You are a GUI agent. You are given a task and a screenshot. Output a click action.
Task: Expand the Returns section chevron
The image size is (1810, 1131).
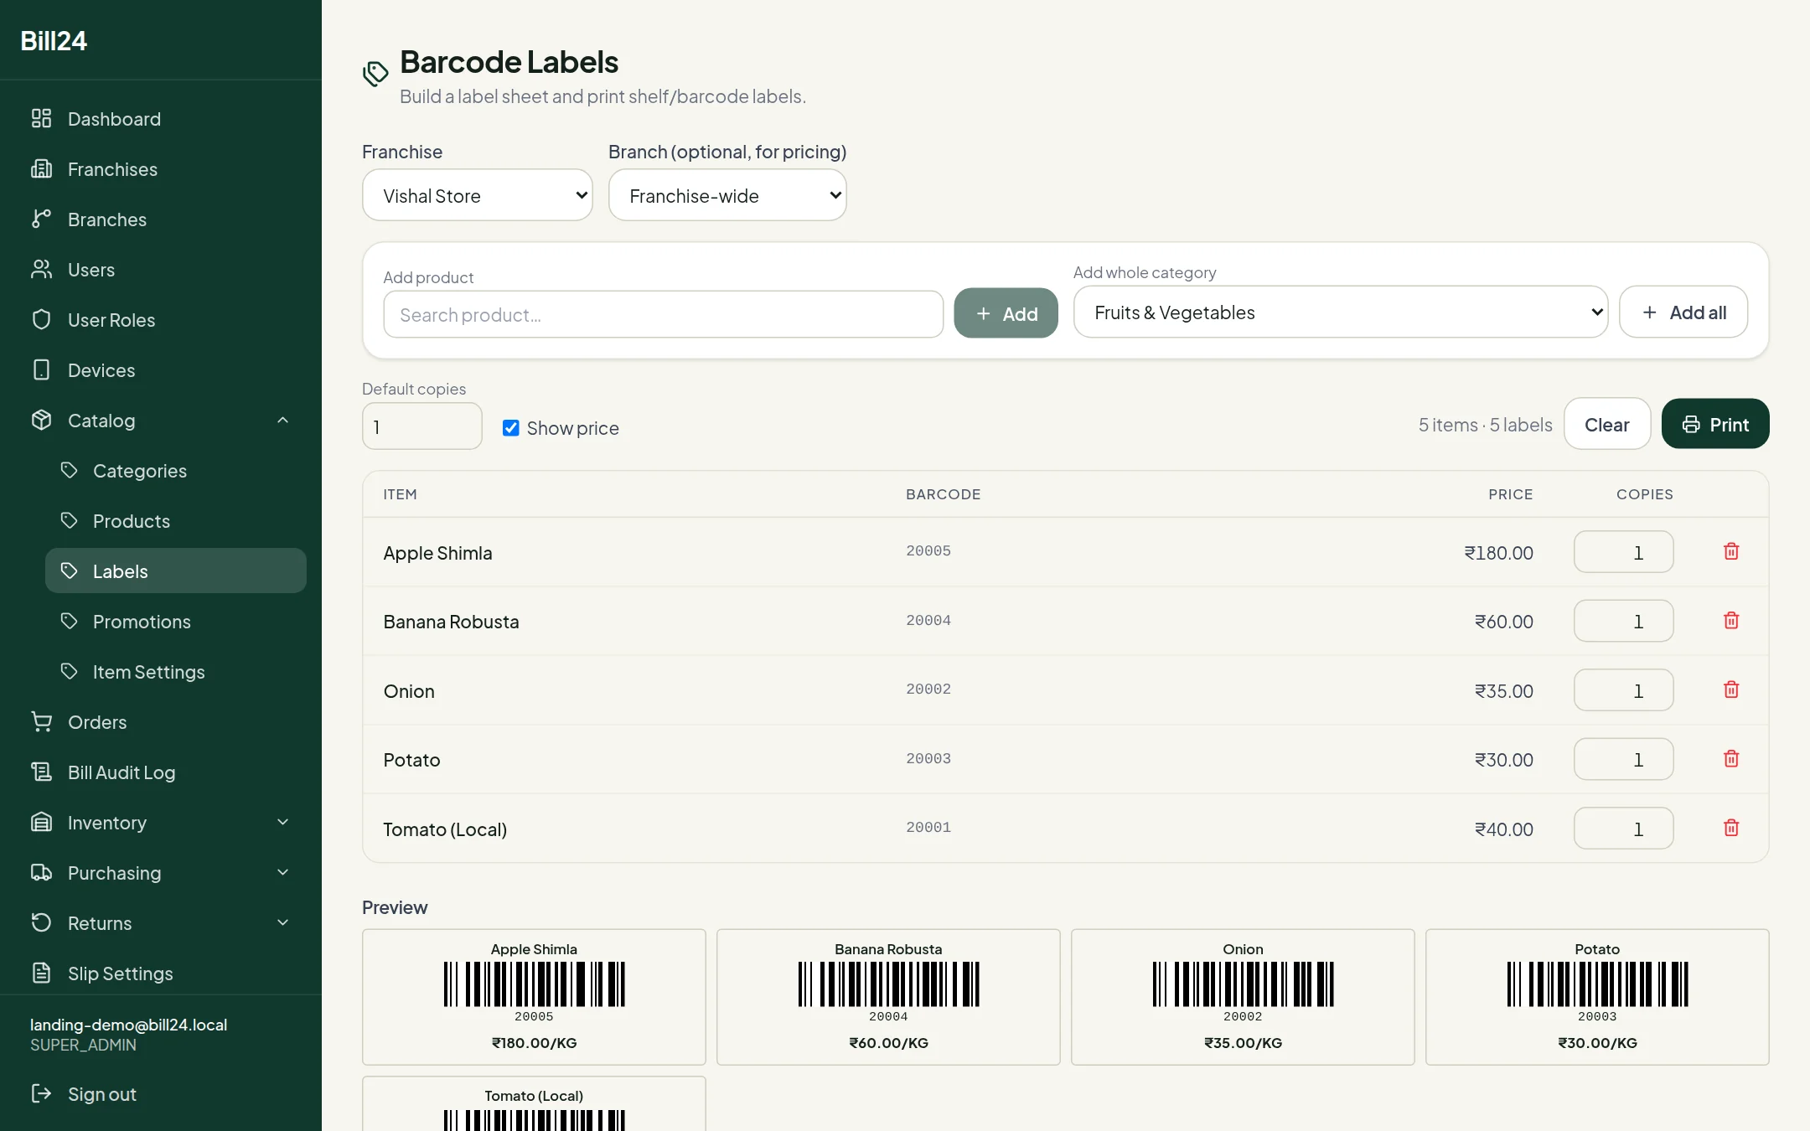coord(283,922)
